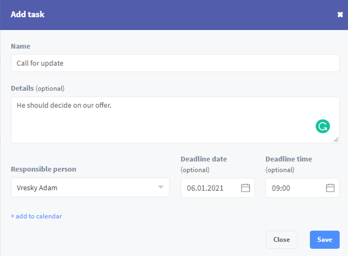Select the Vresky Adam combo box
The width and height of the screenshot is (348, 256).
(x=90, y=187)
